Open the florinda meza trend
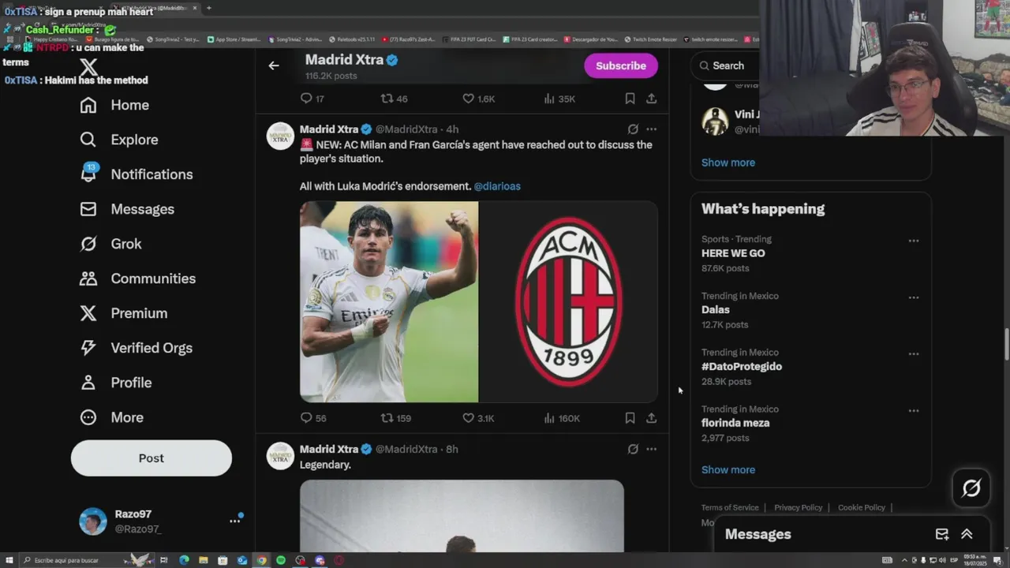 pyautogui.click(x=735, y=423)
